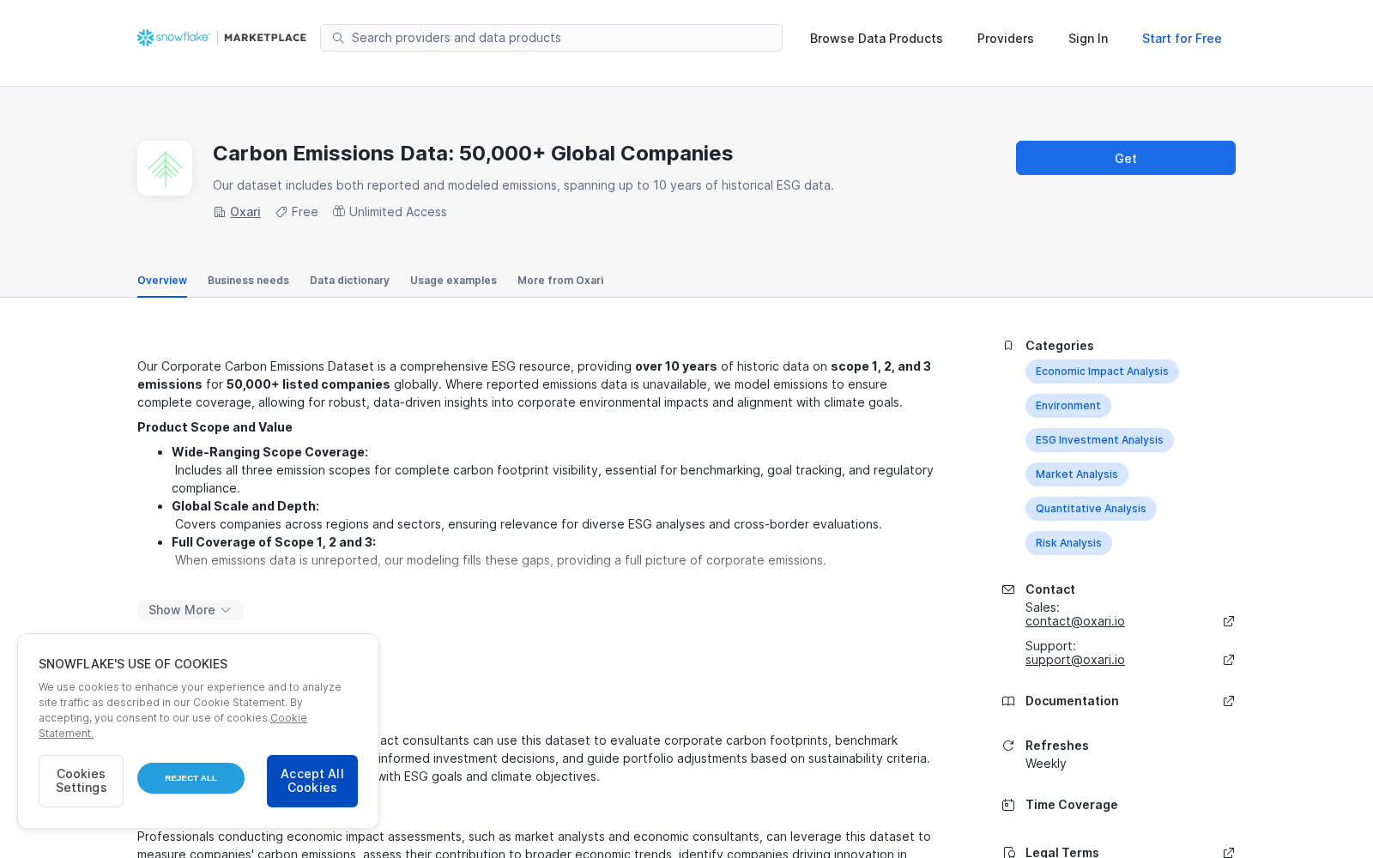Click the Weekly refresh value

[1046, 764]
